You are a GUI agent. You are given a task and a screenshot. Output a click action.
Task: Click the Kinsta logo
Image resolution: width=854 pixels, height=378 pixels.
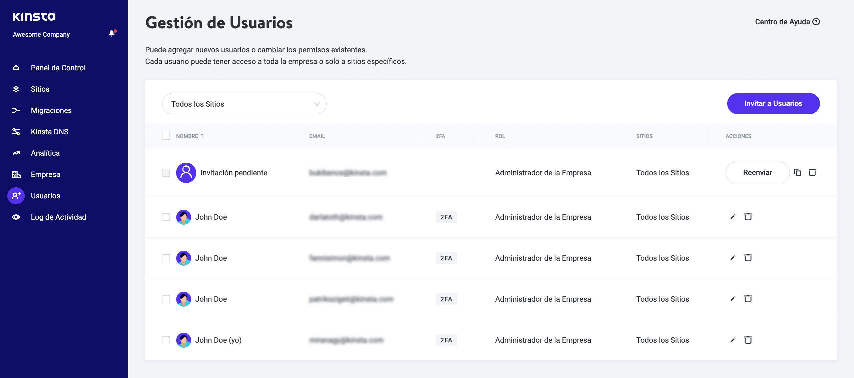click(x=34, y=17)
